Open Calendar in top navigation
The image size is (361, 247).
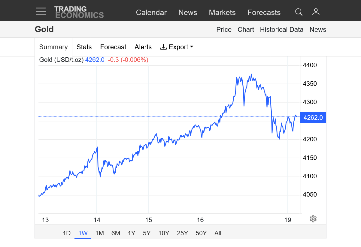point(151,13)
